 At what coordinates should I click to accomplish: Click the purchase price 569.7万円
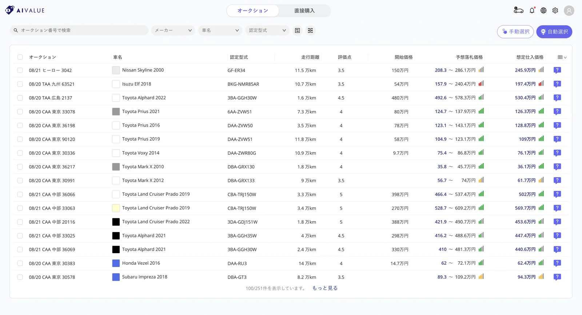(525, 208)
